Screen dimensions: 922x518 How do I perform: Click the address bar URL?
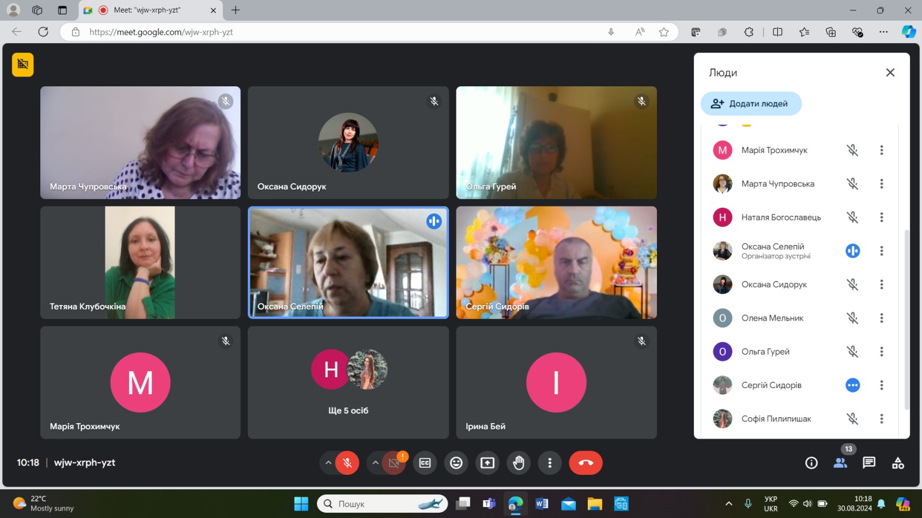coord(161,32)
